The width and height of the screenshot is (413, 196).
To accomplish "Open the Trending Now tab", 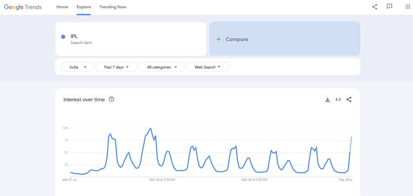I will (113, 7).
